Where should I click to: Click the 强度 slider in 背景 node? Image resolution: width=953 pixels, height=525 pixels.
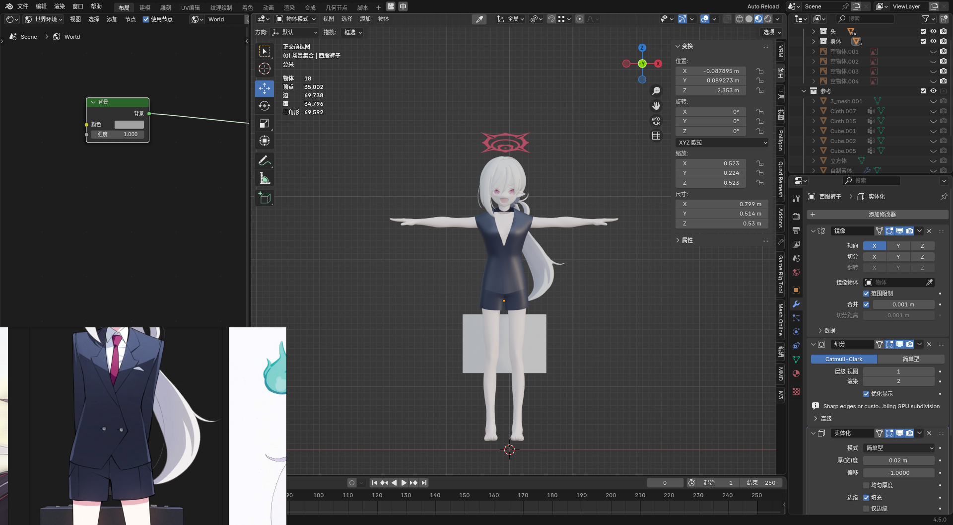click(x=118, y=134)
